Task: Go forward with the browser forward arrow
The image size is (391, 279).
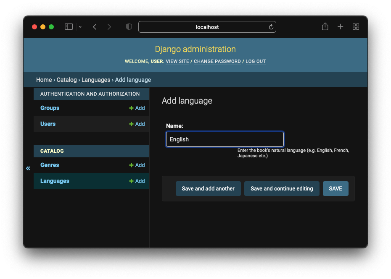Action: pos(109,27)
